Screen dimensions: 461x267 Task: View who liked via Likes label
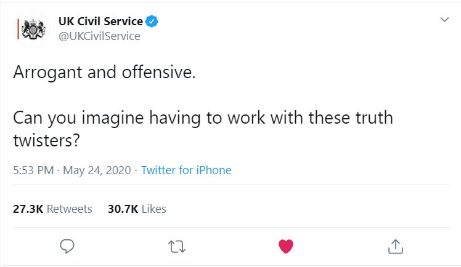tap(154, 209)
